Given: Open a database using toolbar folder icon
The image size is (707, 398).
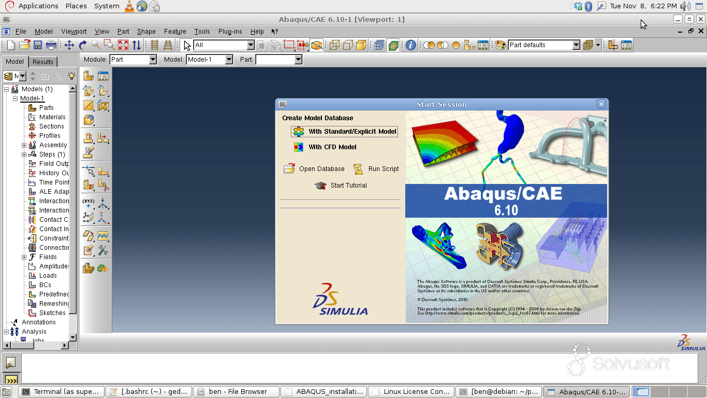Looking at the screenshot, I should coord(24,45).
